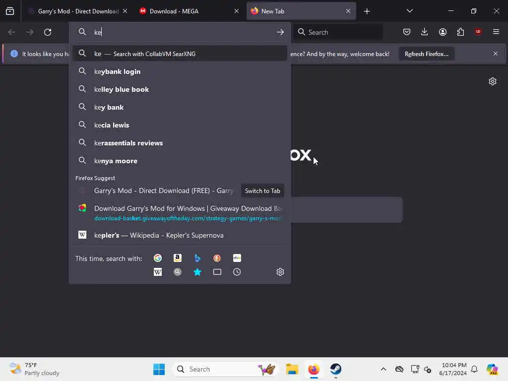The image size is (508, 381).
Task: Open the Windows Start menu
Action: [159, 369]
